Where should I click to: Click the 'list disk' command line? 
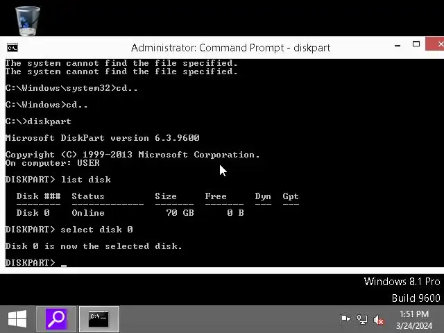point(58,180)
